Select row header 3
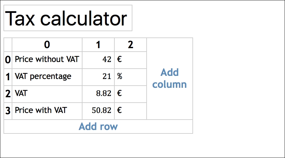Screen dimensions: 285x158 [8, 111]
